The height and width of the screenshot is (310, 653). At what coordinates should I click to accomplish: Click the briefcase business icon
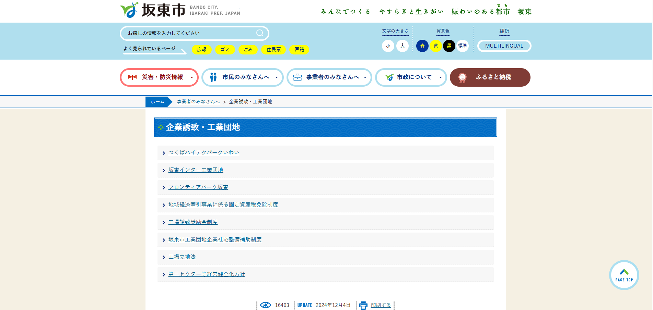click(x=298, y=77)
